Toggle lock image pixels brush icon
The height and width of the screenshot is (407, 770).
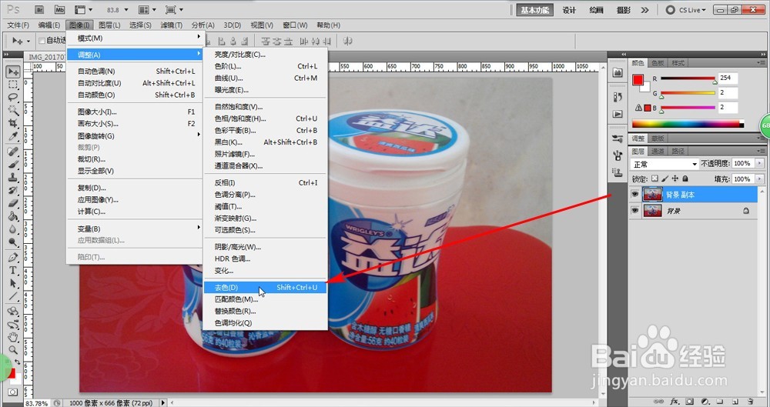pyautogui.click(x=665, y=178)
